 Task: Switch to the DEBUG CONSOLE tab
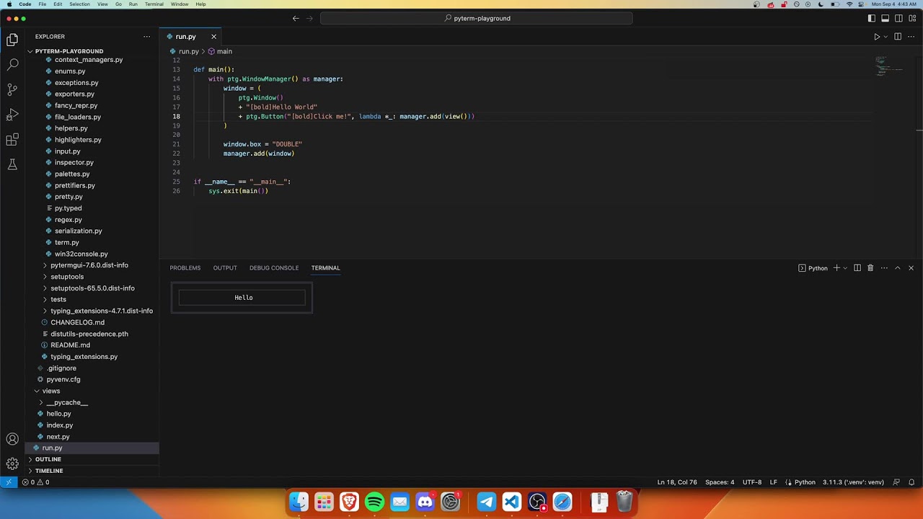(x=274, y=268)
